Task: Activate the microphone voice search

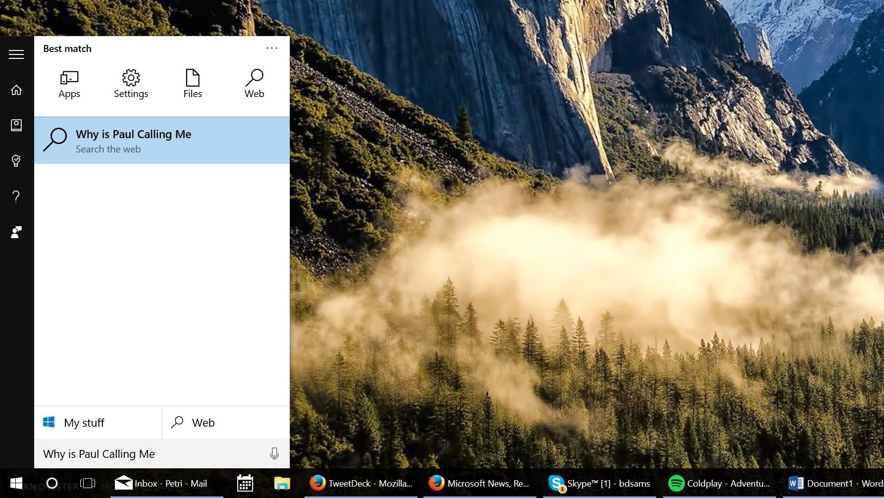Action: [x=274, y=453]
